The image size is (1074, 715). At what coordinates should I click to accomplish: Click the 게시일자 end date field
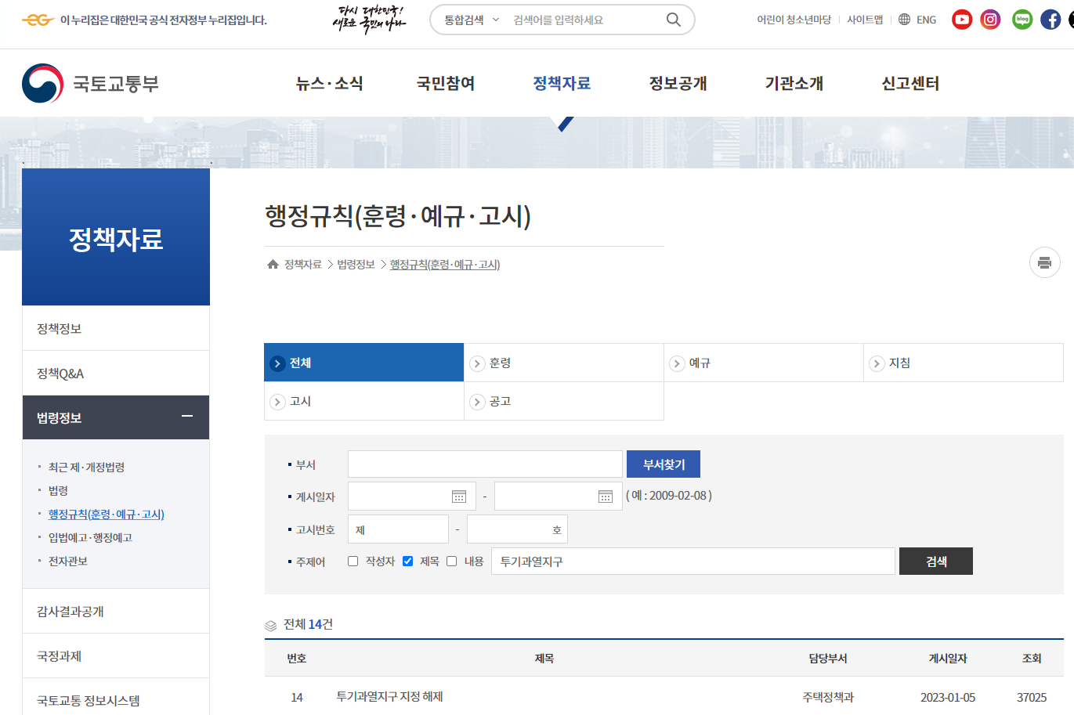[558, 497]
